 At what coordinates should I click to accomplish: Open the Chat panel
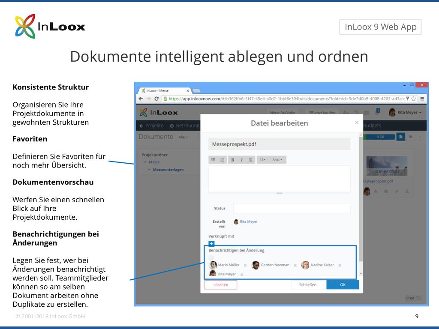[x=413, y=298]
